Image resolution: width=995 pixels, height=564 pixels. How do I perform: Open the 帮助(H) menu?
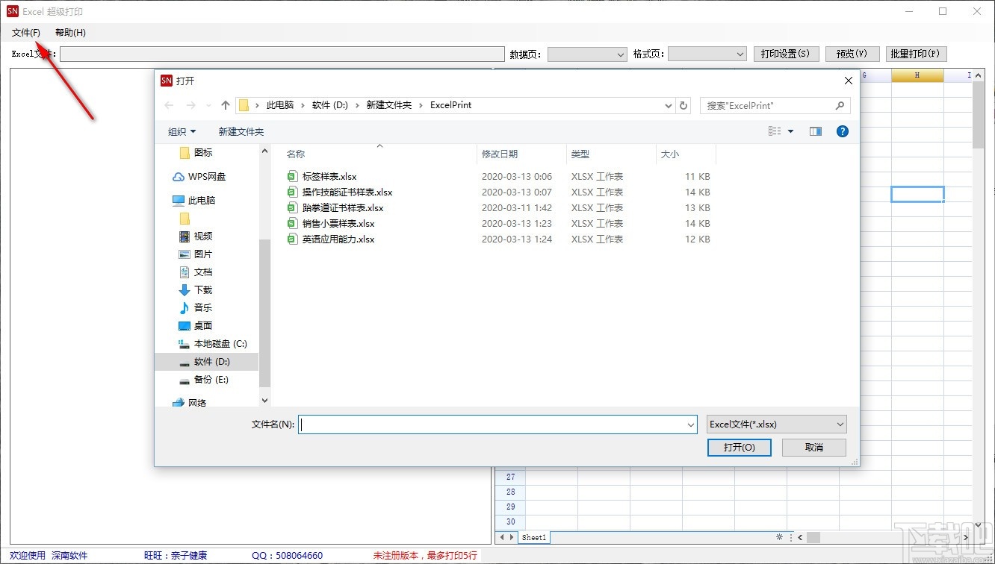tap(69, 32)
